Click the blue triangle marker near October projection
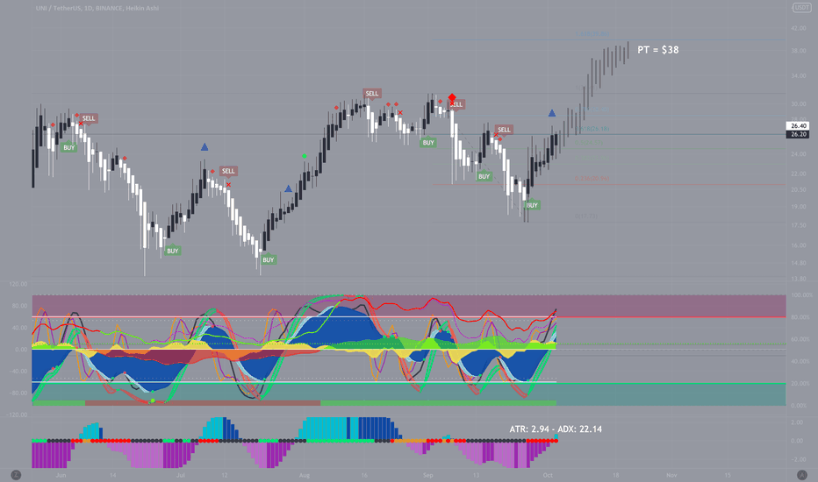The height and width of the screenshot is (482, 818). 552,113
